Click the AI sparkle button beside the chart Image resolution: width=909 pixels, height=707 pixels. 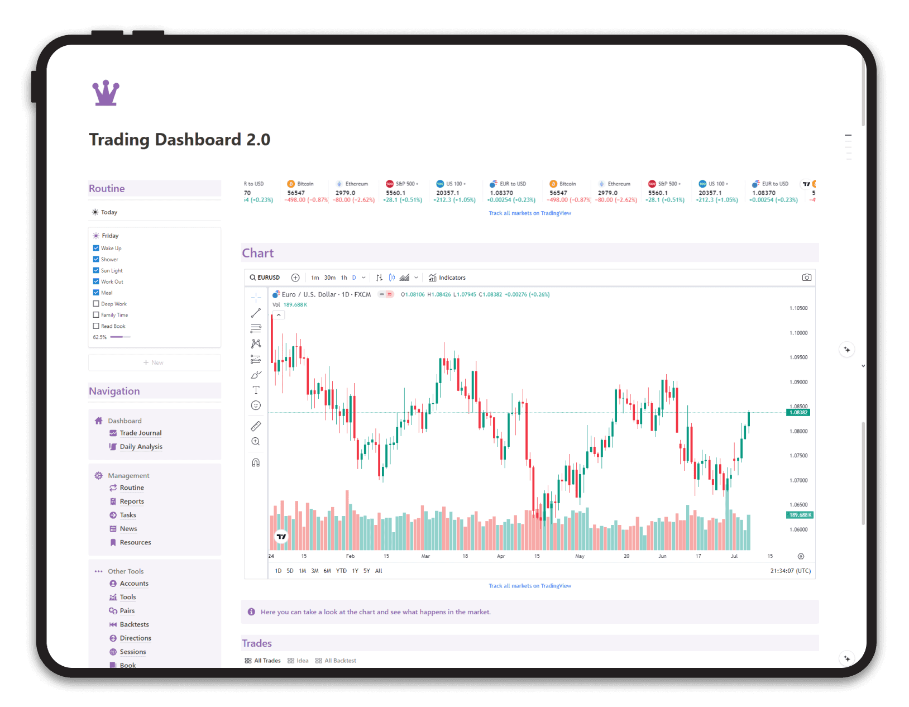(847, 350)
